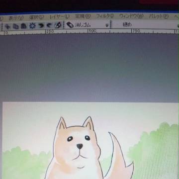Toggle the highlighted eraser-on-page toolbar icon
The width and height of the screenshot is (179, 179).
click(58, 25)
